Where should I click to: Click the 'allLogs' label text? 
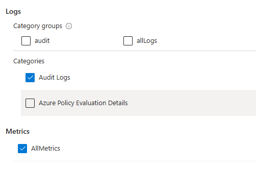(x=147, y=41)
